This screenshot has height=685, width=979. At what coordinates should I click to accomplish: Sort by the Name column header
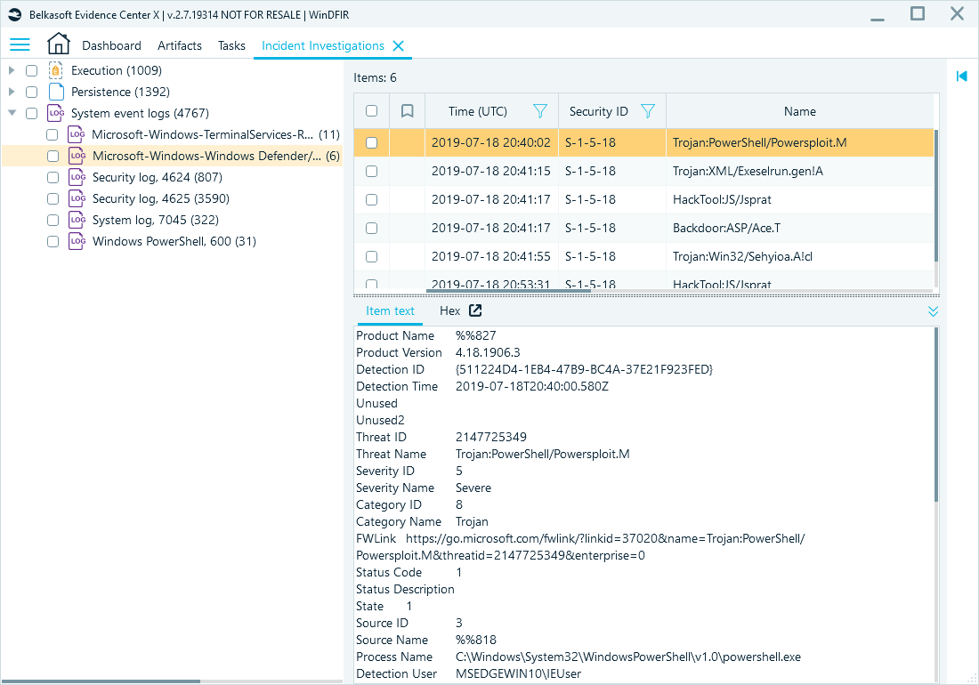[800, 111]
